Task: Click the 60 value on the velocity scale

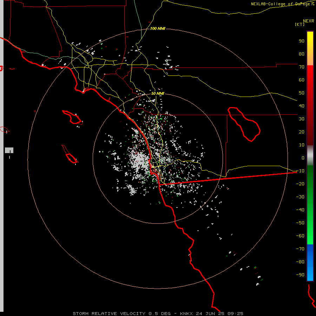Action: 302,80
